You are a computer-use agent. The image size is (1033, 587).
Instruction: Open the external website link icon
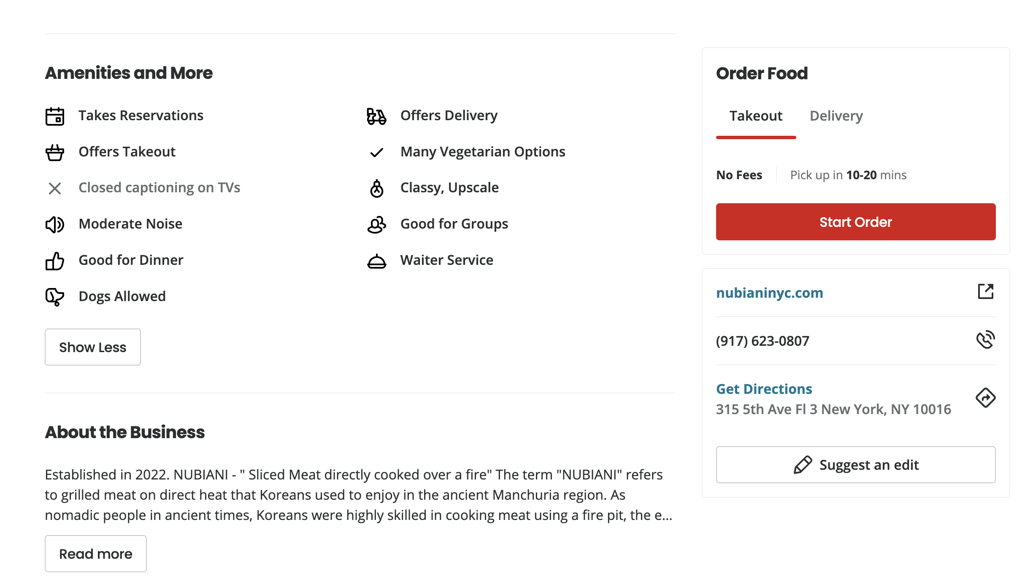pos(985,291)
